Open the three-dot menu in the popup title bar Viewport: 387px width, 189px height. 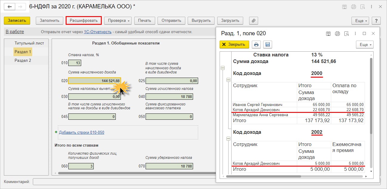[355, 33]
